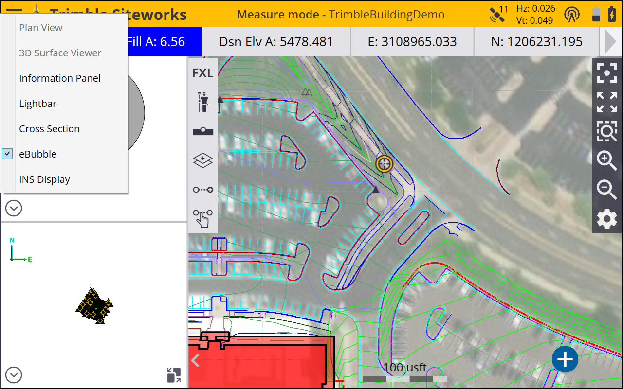
Task: Click the Hz: 0.026 precision readout
Action: pyautogui.click(x=536, y=8)
